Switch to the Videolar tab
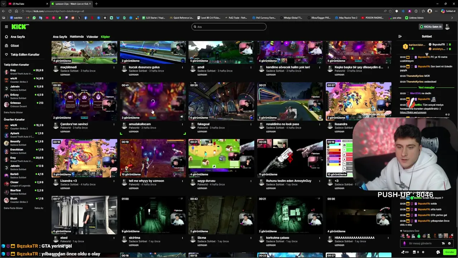The width and height of the screenshot is (458, 258). 92,37
